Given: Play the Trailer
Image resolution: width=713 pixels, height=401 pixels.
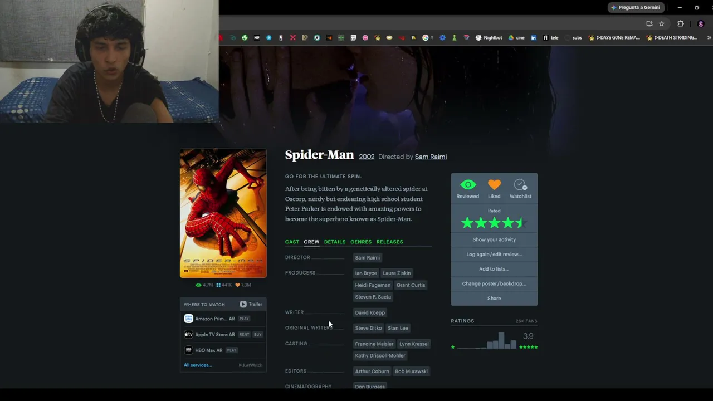Looking at the screenshot, I should point(251,304).
